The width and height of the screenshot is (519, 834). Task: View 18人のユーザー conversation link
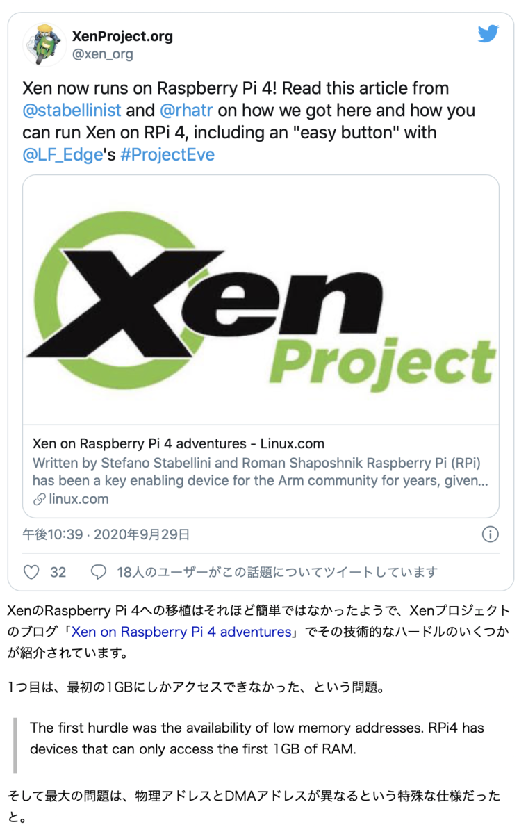(x=278, y=572)
